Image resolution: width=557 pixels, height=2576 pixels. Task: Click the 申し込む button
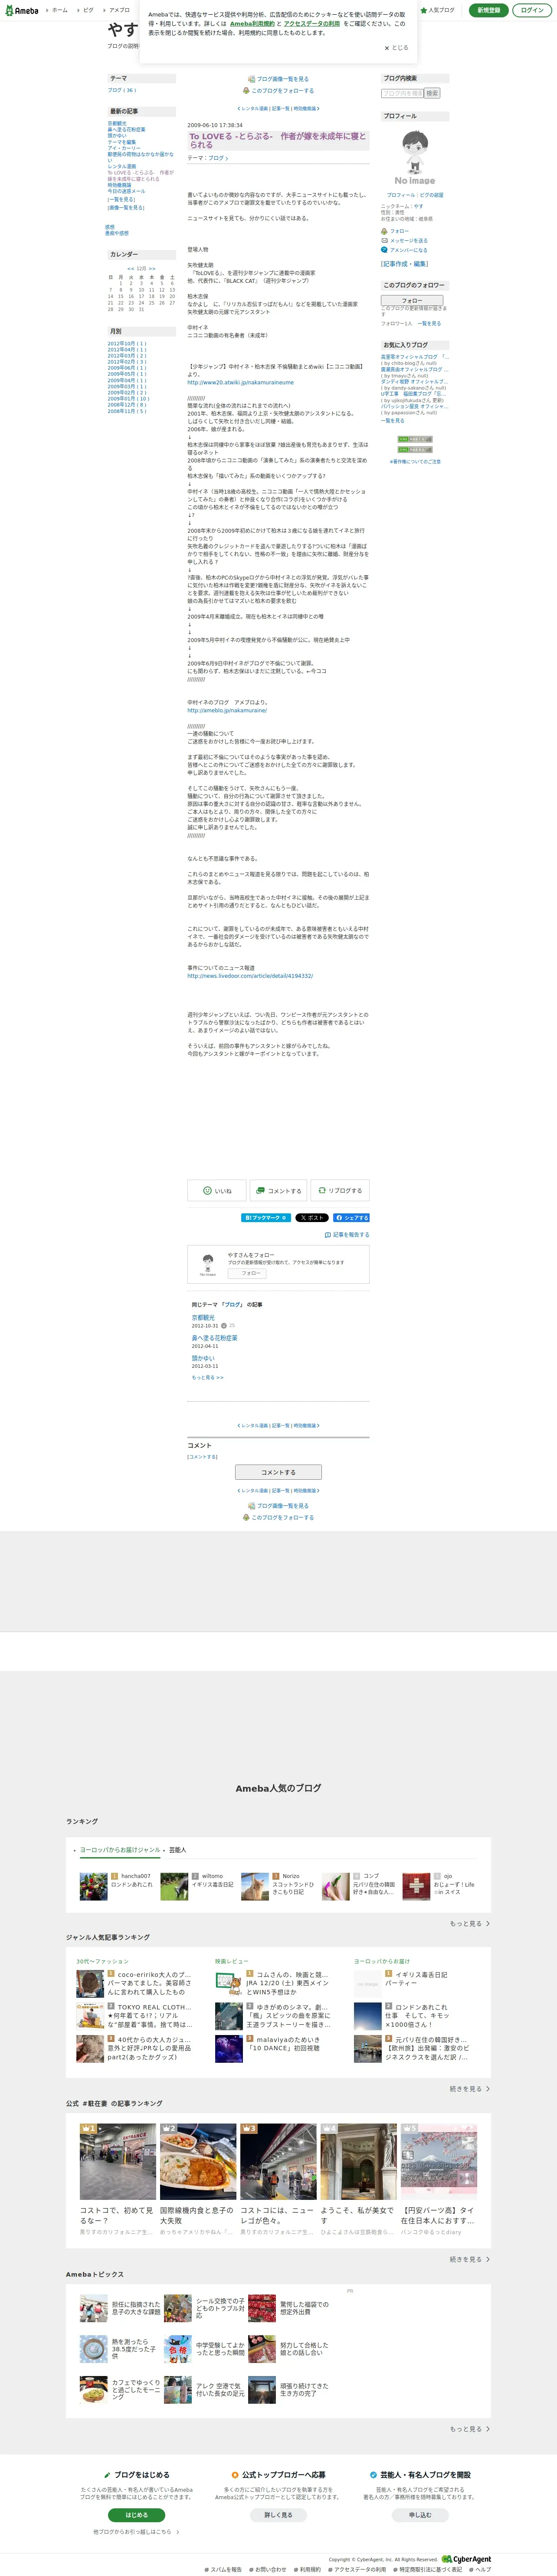point(420,2515)
